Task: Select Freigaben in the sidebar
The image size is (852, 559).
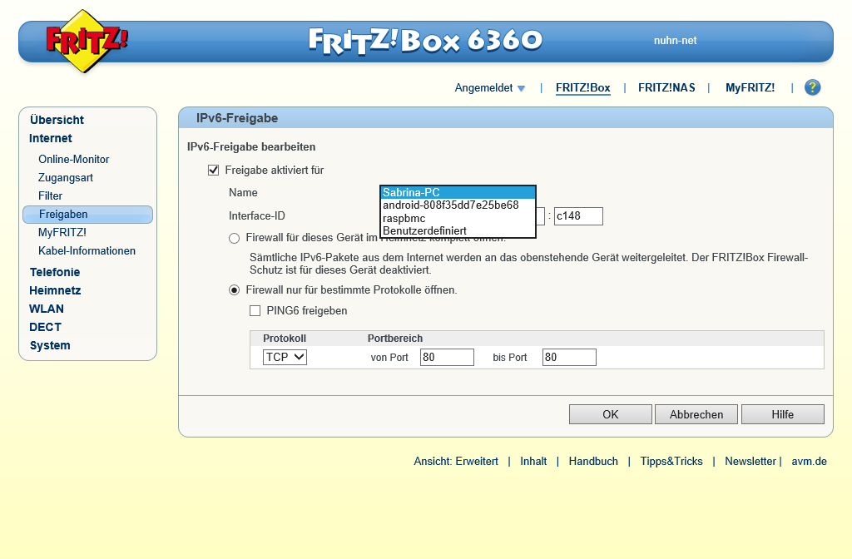Action: [x=87, y=214]
